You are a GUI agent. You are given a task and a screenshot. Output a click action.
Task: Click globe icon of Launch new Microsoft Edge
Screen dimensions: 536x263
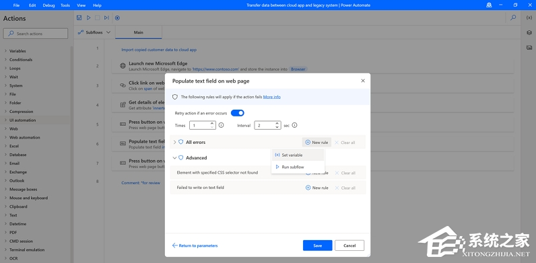[123, 66]
